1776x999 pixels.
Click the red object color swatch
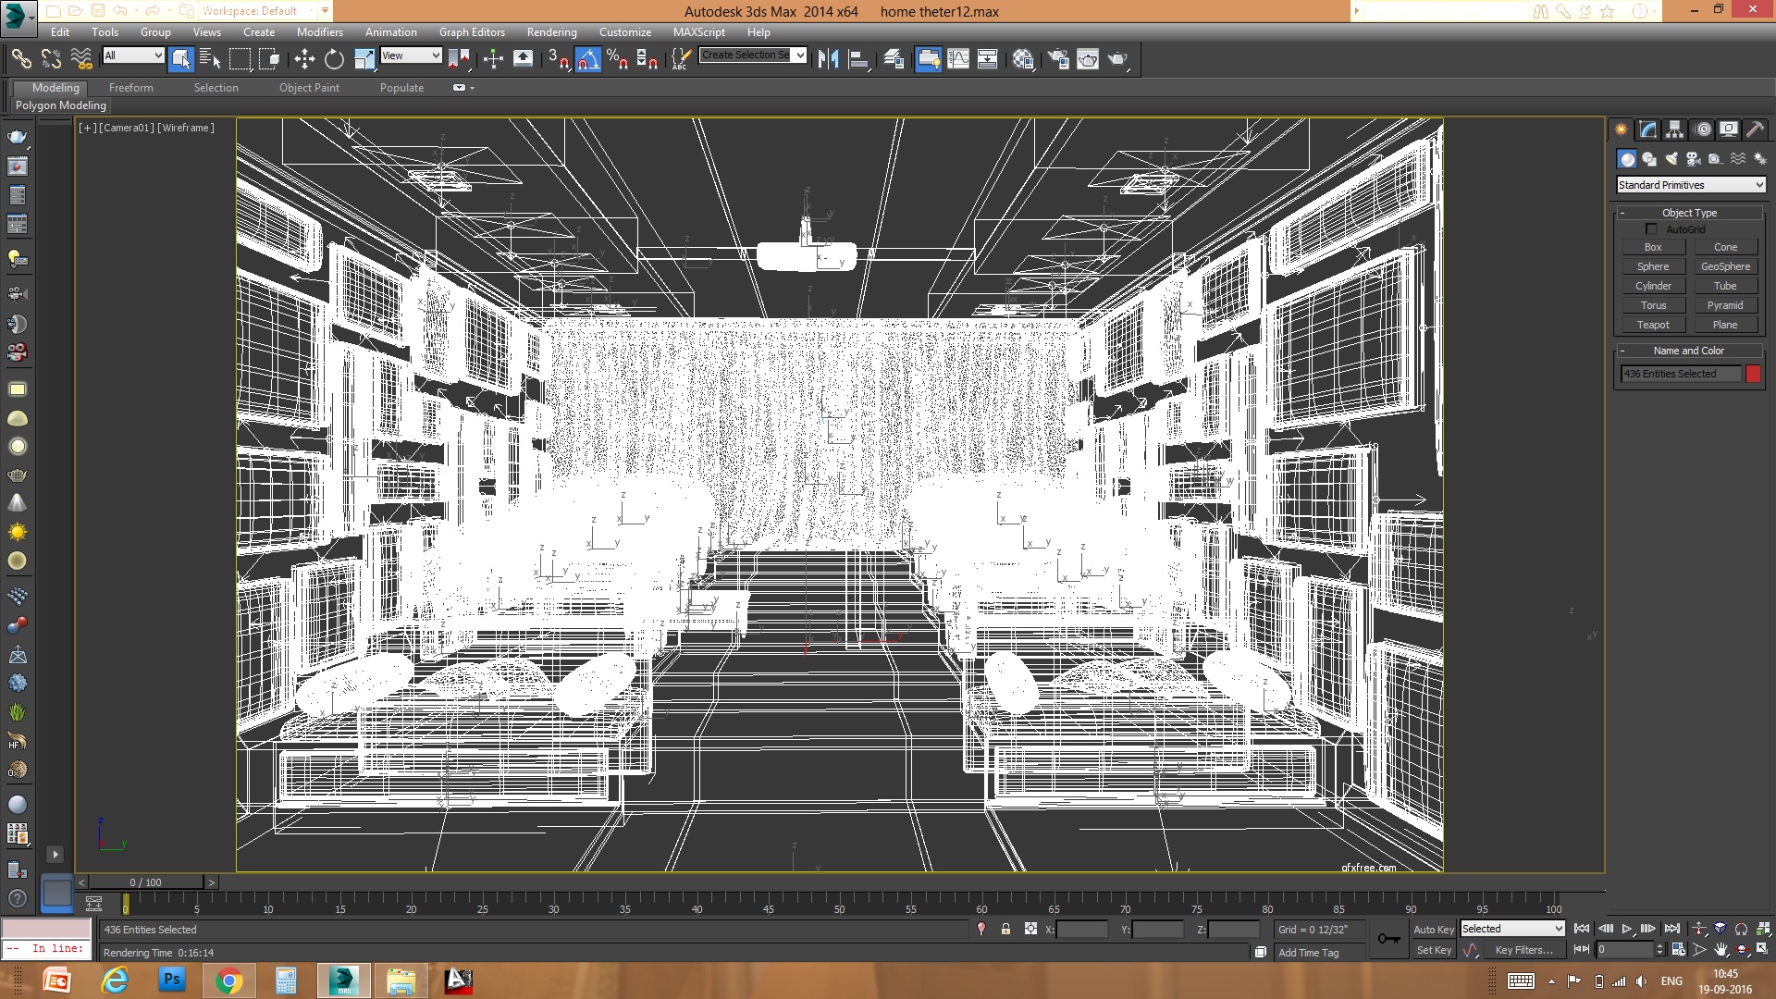pos(1753,374)
